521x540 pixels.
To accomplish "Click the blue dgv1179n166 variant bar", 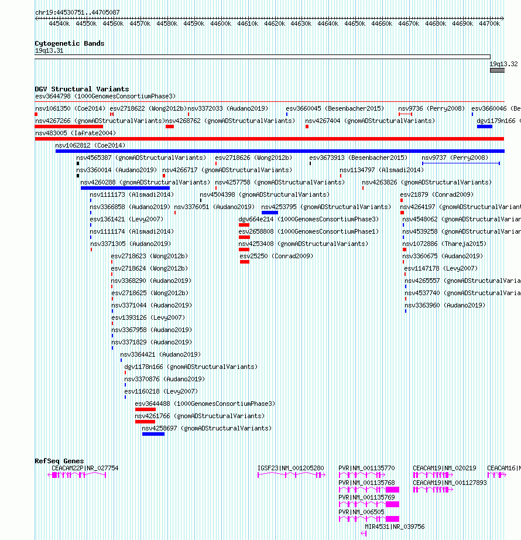I will click(485, 127).
